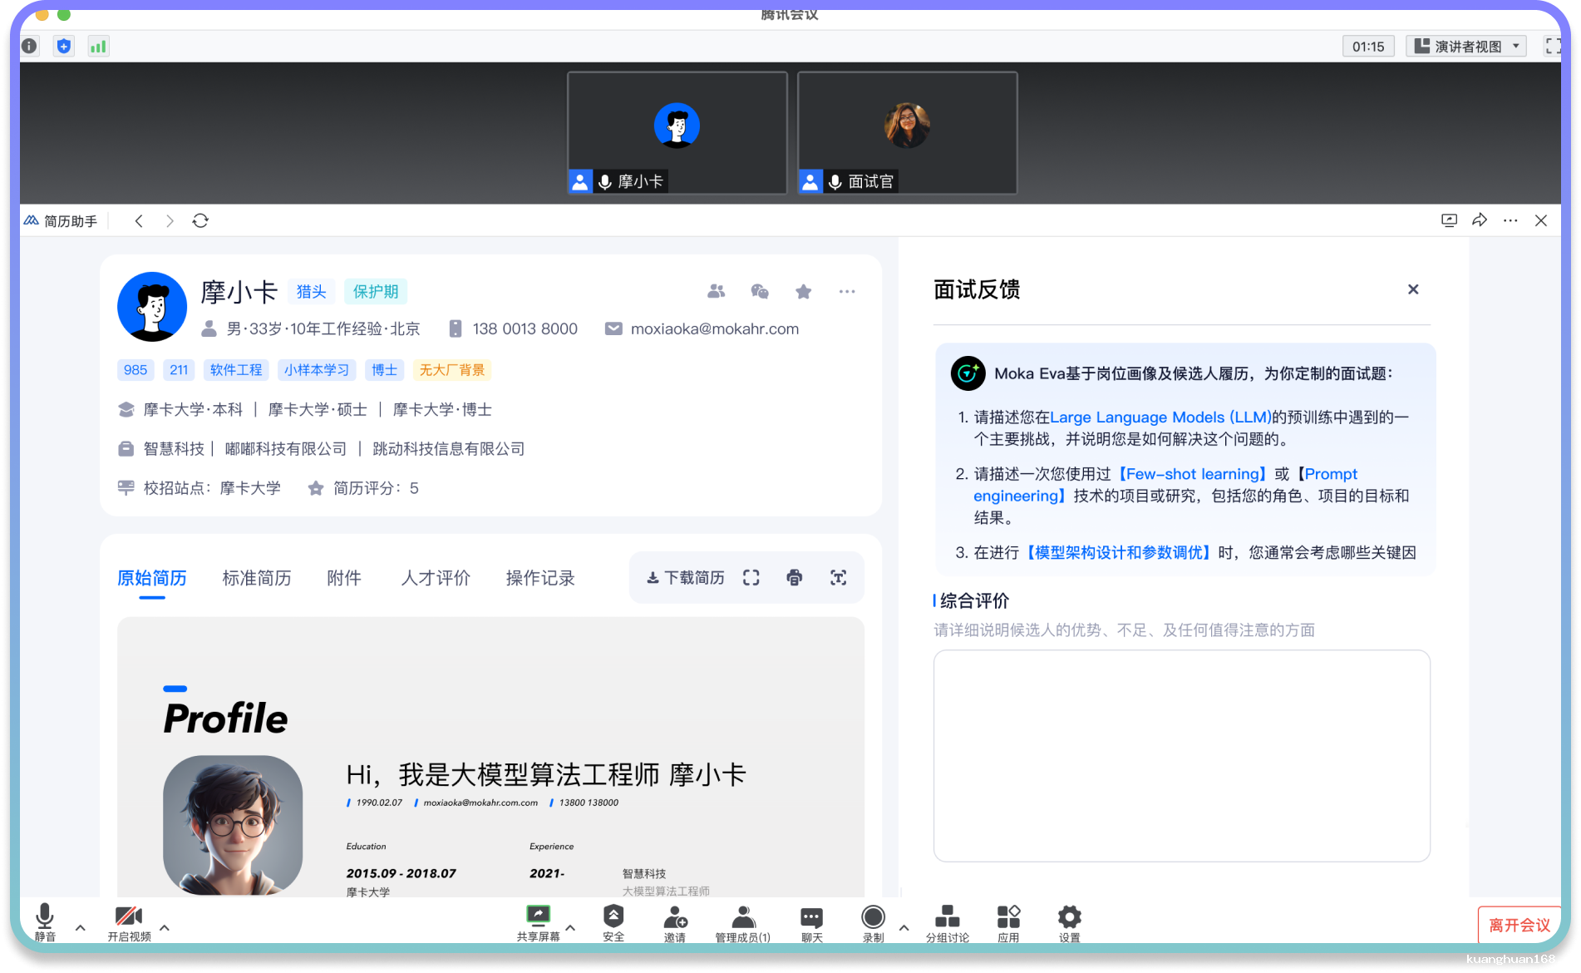Switch to 操作记录 tab
Screen dimensions: 1581x973
[540, 578]
